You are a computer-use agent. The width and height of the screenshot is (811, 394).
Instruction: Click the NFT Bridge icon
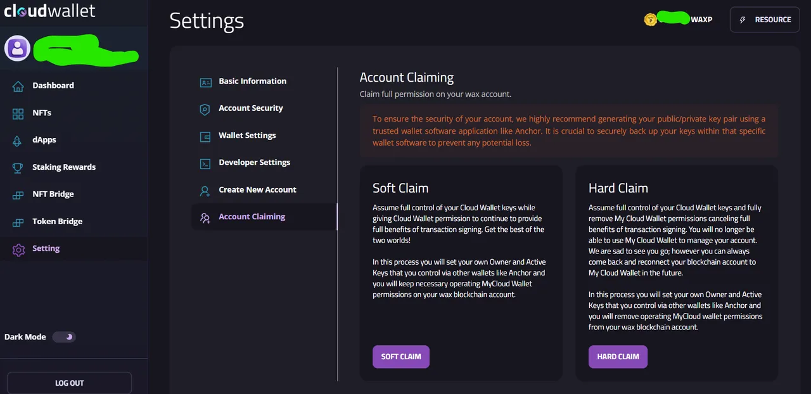[18, 195]
